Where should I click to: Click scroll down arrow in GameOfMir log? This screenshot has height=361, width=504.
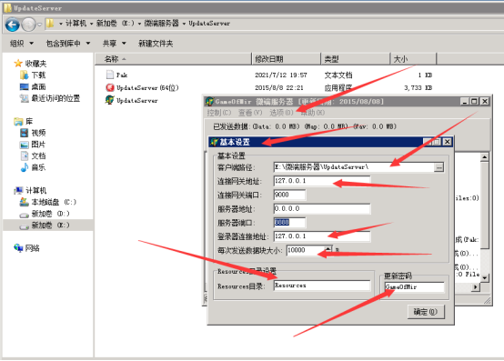(x=485, y=277)
